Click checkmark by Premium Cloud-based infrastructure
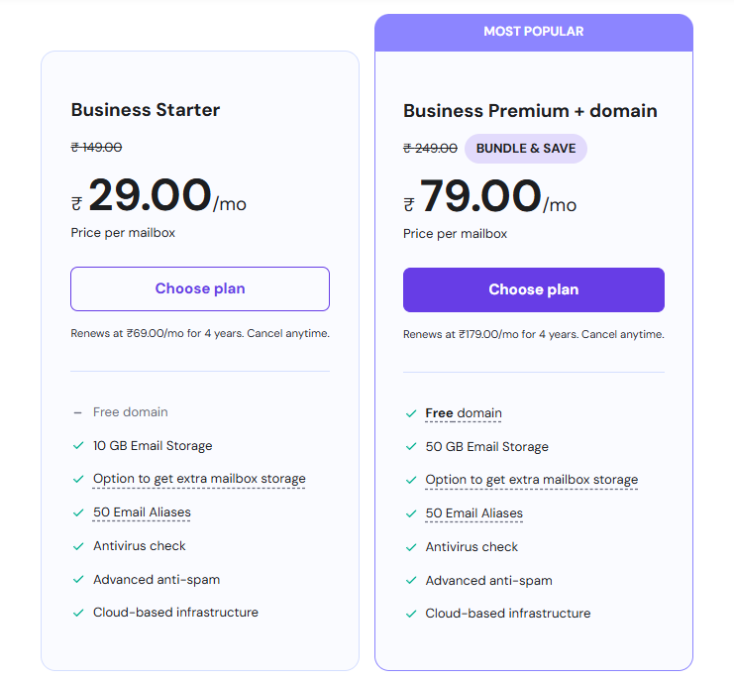This screenshot has height=681, width=734. tap(410, 614)
